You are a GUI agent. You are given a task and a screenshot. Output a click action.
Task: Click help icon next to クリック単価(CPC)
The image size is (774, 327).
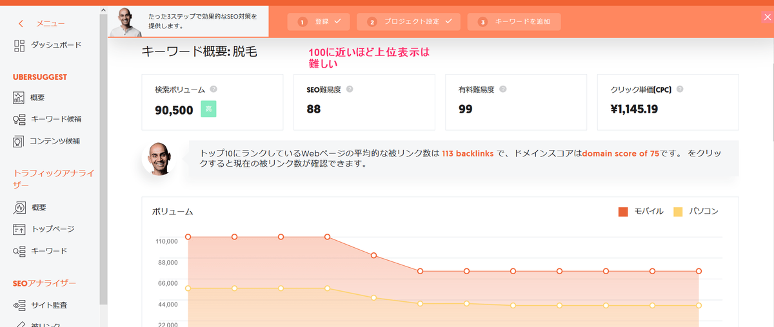tap(680, 89)
